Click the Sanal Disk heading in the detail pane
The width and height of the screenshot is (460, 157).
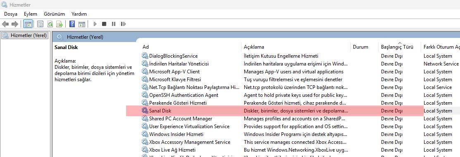66,47
